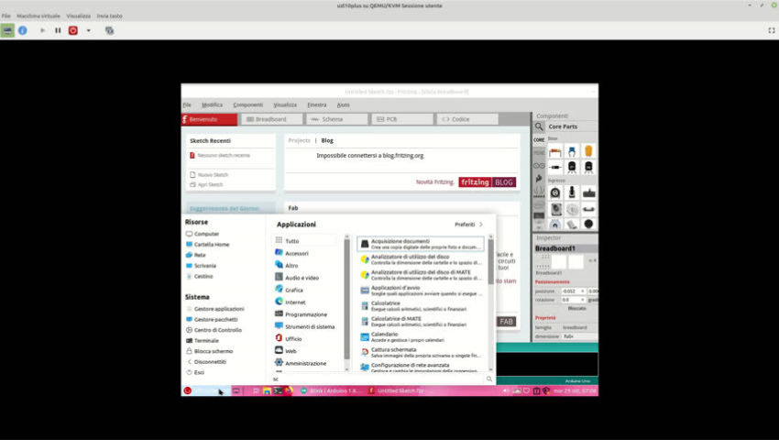The width and height of the screenshot is (779, 440).
Task: Click the fritzing BLOG button
Action: [x=488, y=182]
